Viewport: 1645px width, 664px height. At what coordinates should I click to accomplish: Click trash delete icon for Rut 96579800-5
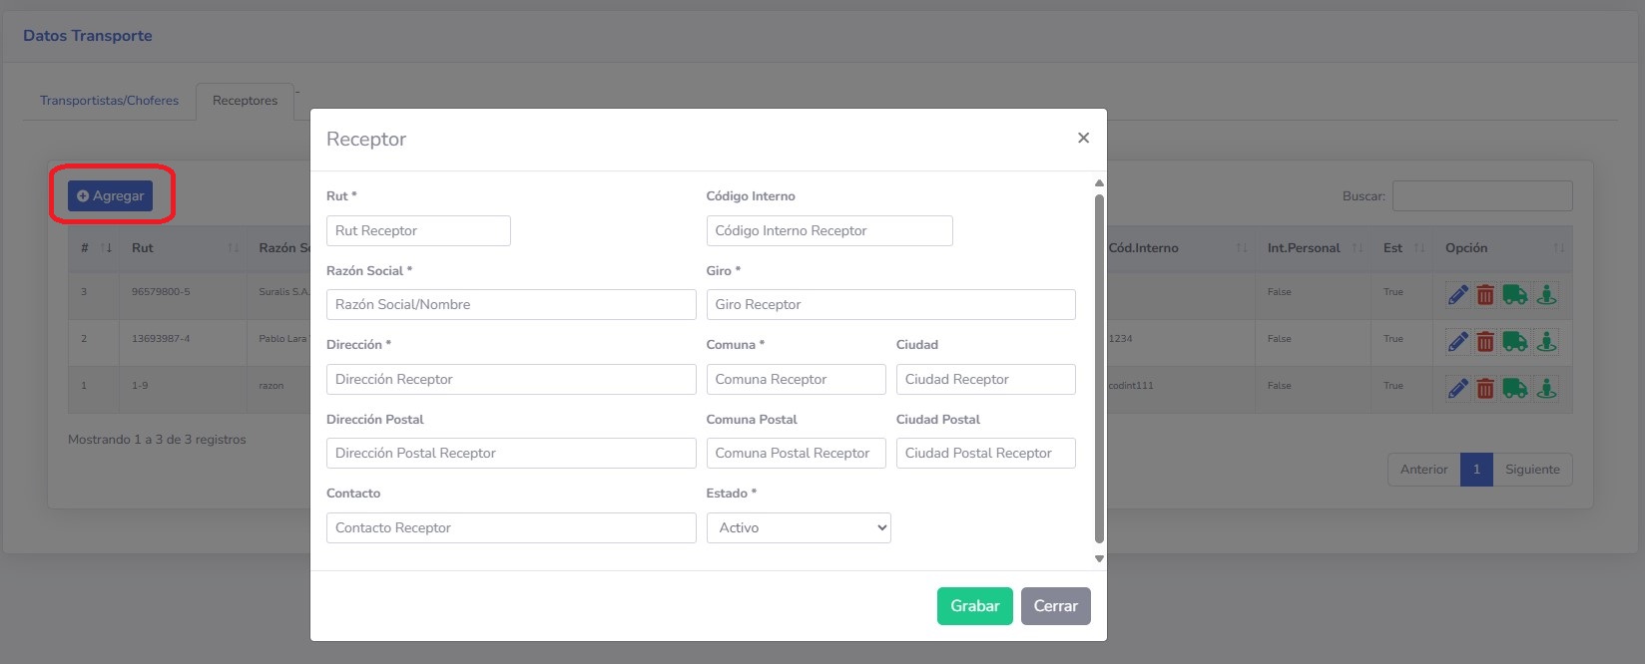tap(1485, 294)
